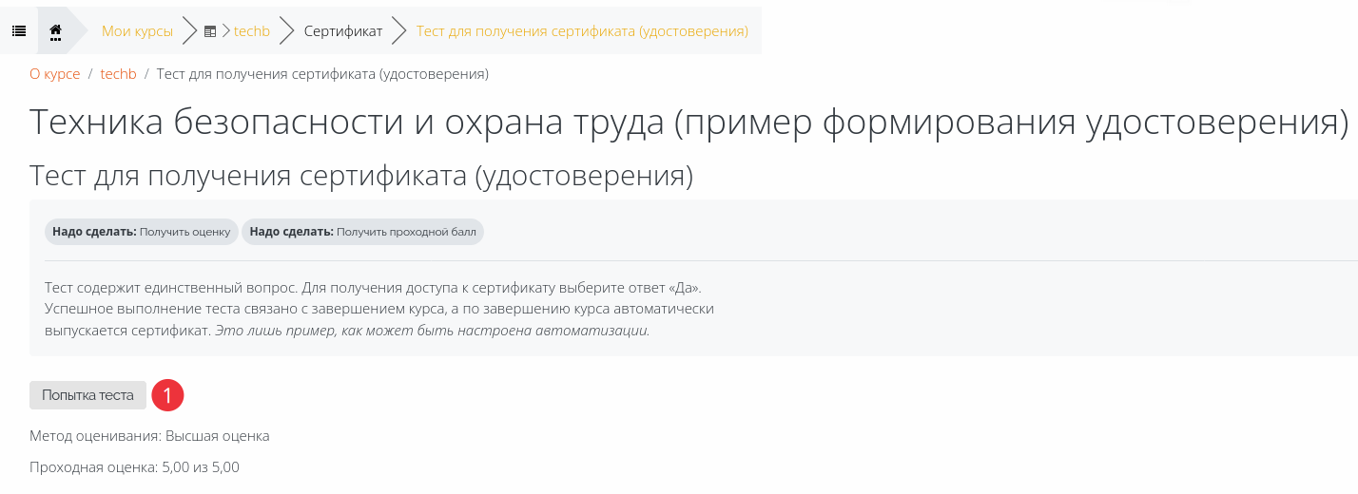Click the chevron between techb and Сертификат
Image resolution: width=1358 pixels, height=494 pixels.
286,31
